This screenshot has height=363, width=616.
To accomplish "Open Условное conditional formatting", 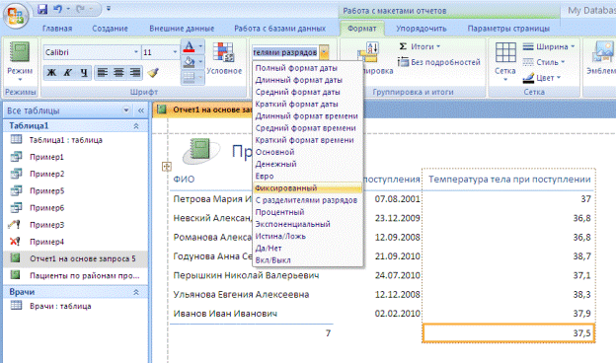I will [x=224, y=58].
